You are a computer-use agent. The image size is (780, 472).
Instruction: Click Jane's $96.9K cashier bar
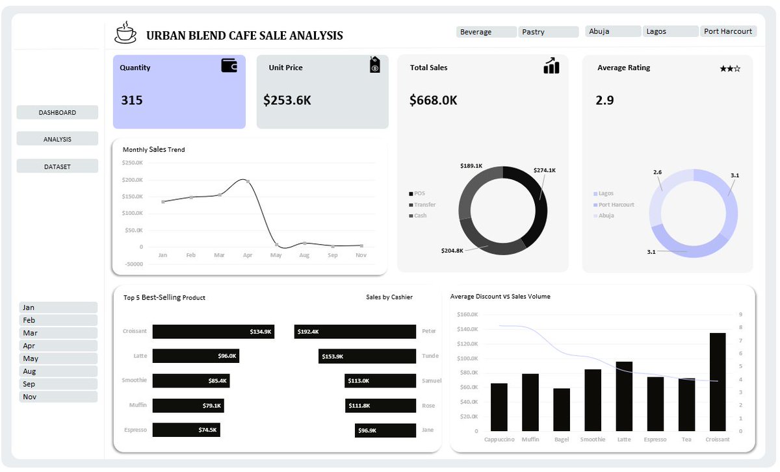click(385, 430)
